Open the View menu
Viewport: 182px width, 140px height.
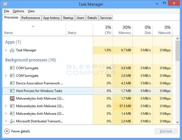31,11
